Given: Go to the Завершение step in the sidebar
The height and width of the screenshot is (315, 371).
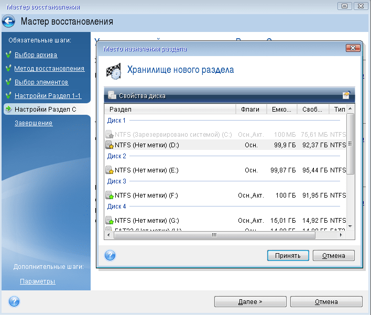Looking at the screenshot, I should click(x=33, y=123).
